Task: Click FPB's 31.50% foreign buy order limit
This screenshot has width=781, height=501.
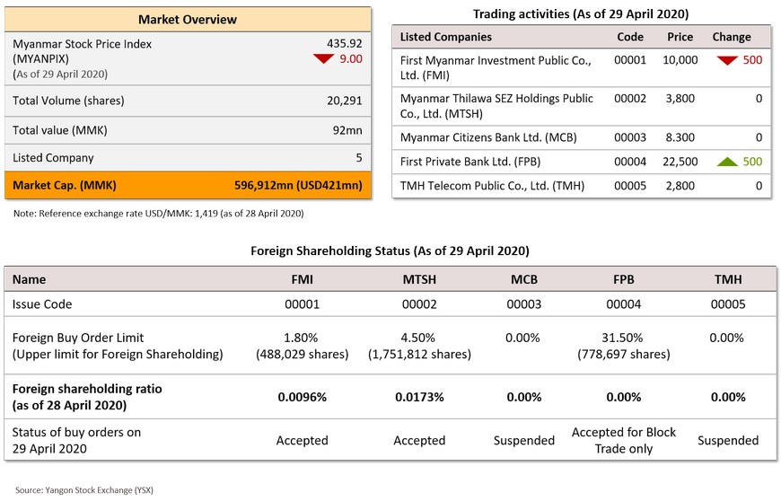Action: click(623, 338)
